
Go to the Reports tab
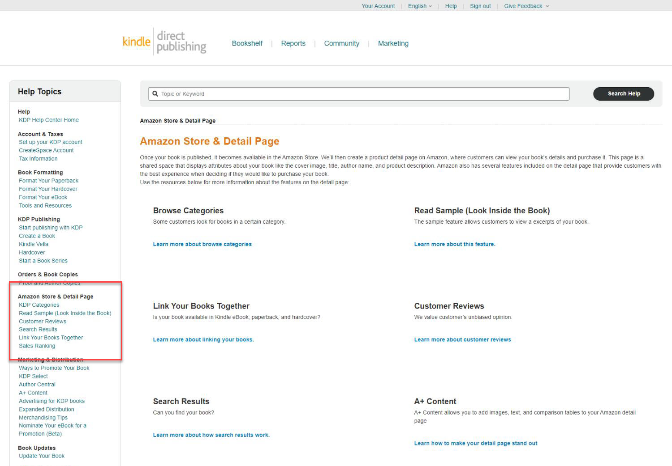[x=293, y=43]
